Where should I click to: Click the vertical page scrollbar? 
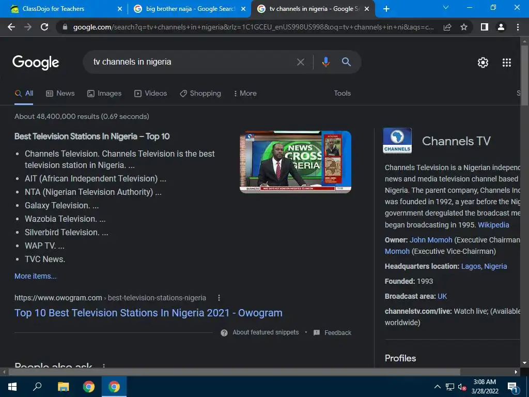[524, 76]
